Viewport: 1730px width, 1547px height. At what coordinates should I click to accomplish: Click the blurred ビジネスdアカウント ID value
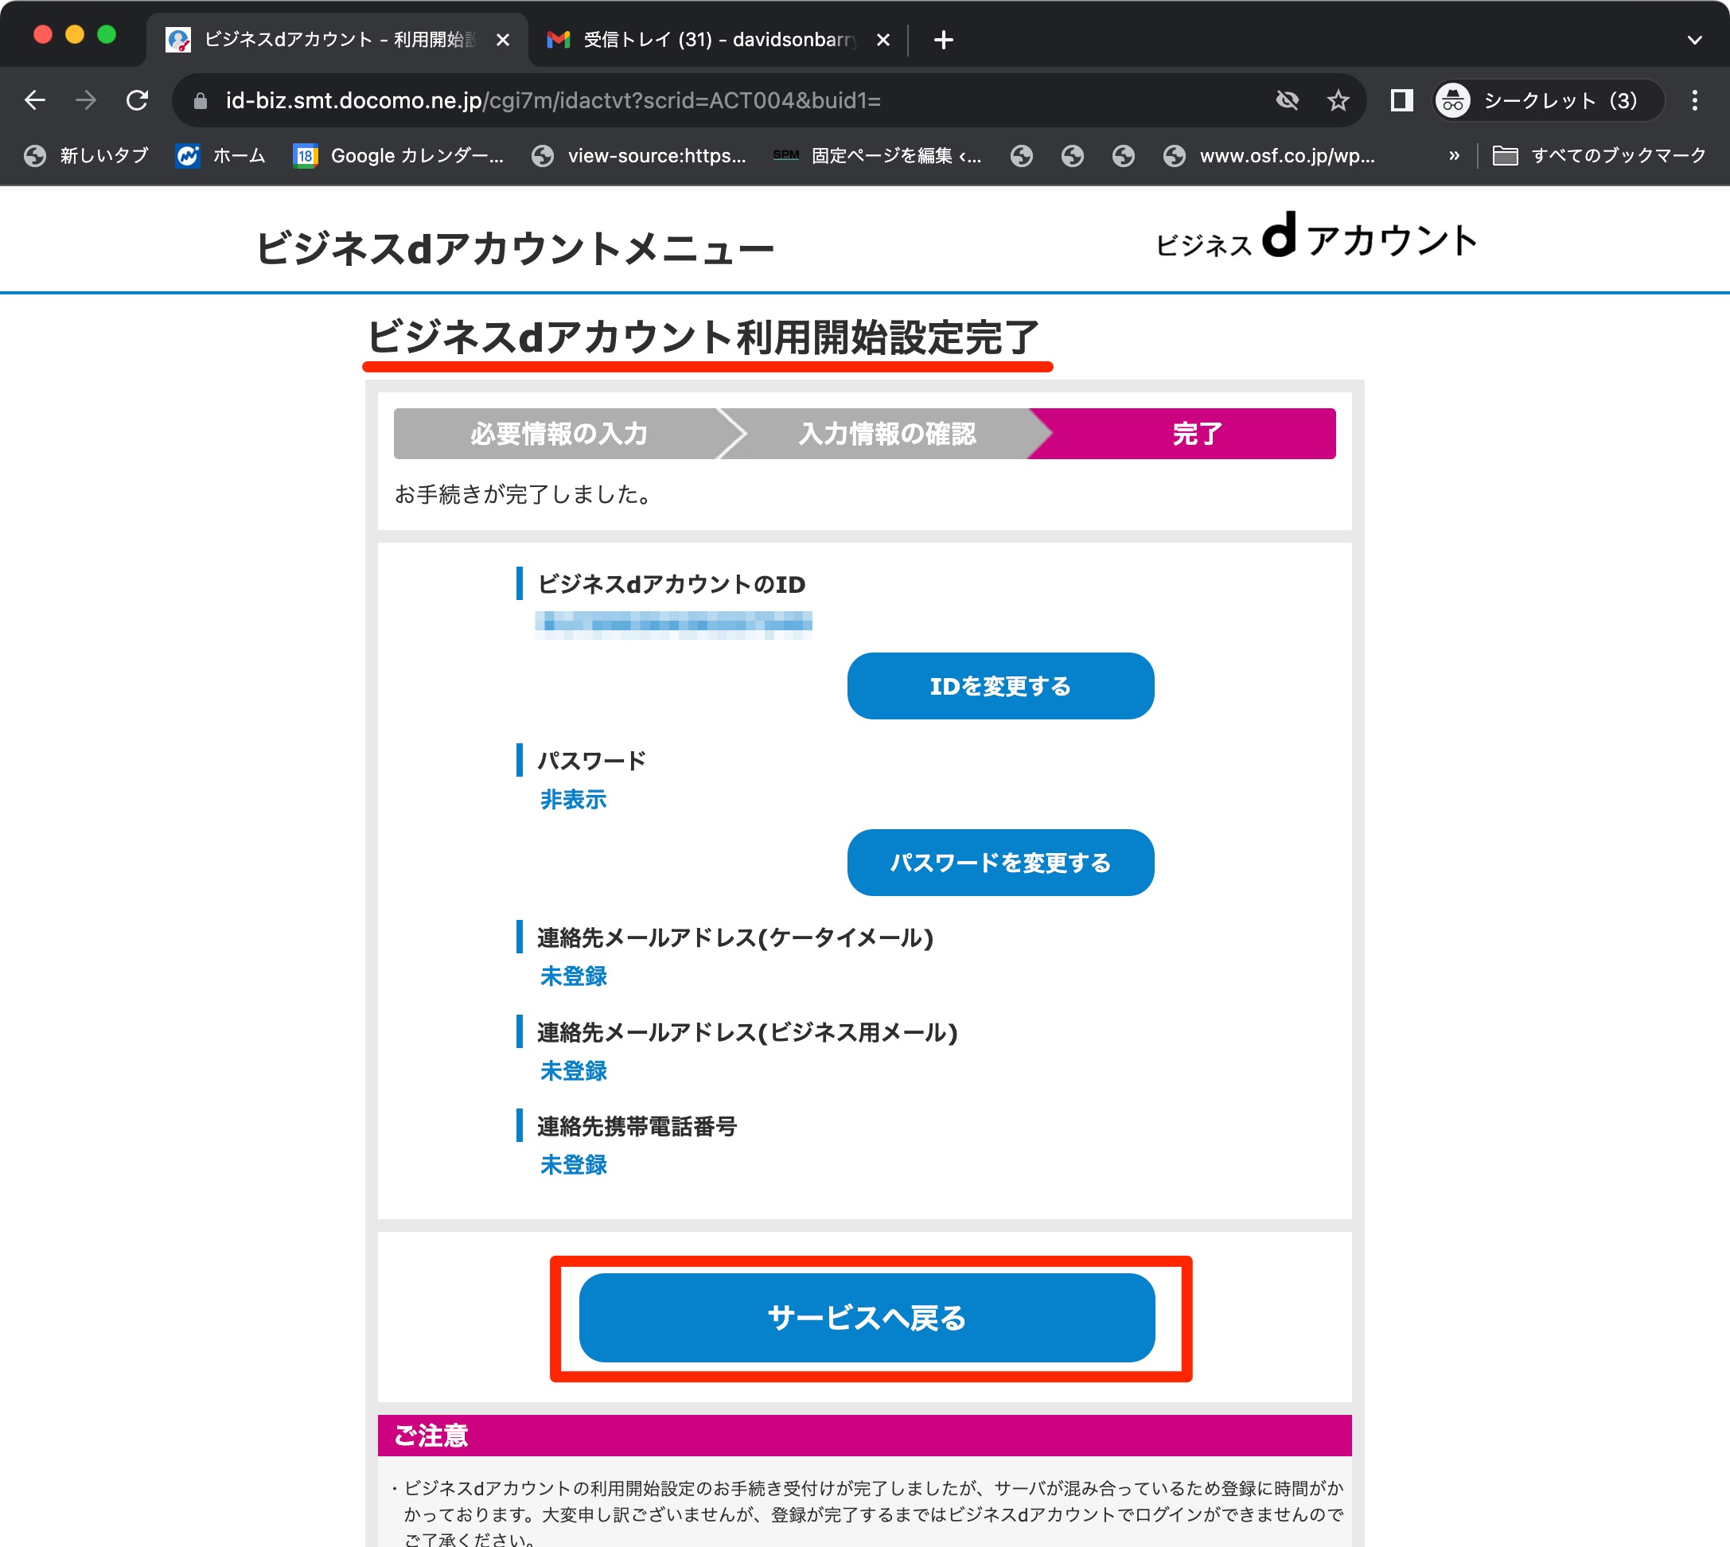coord(673,625)
